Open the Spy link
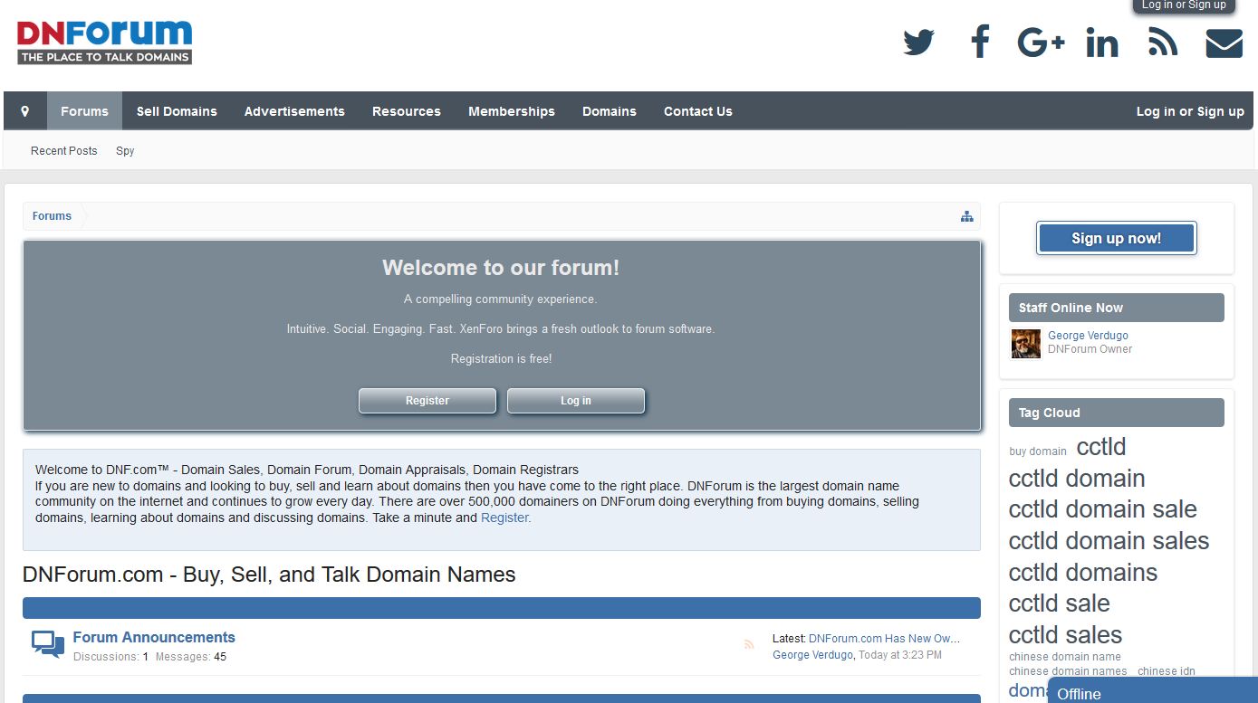Screen dimensions: 1258x703 pos(125,151)
